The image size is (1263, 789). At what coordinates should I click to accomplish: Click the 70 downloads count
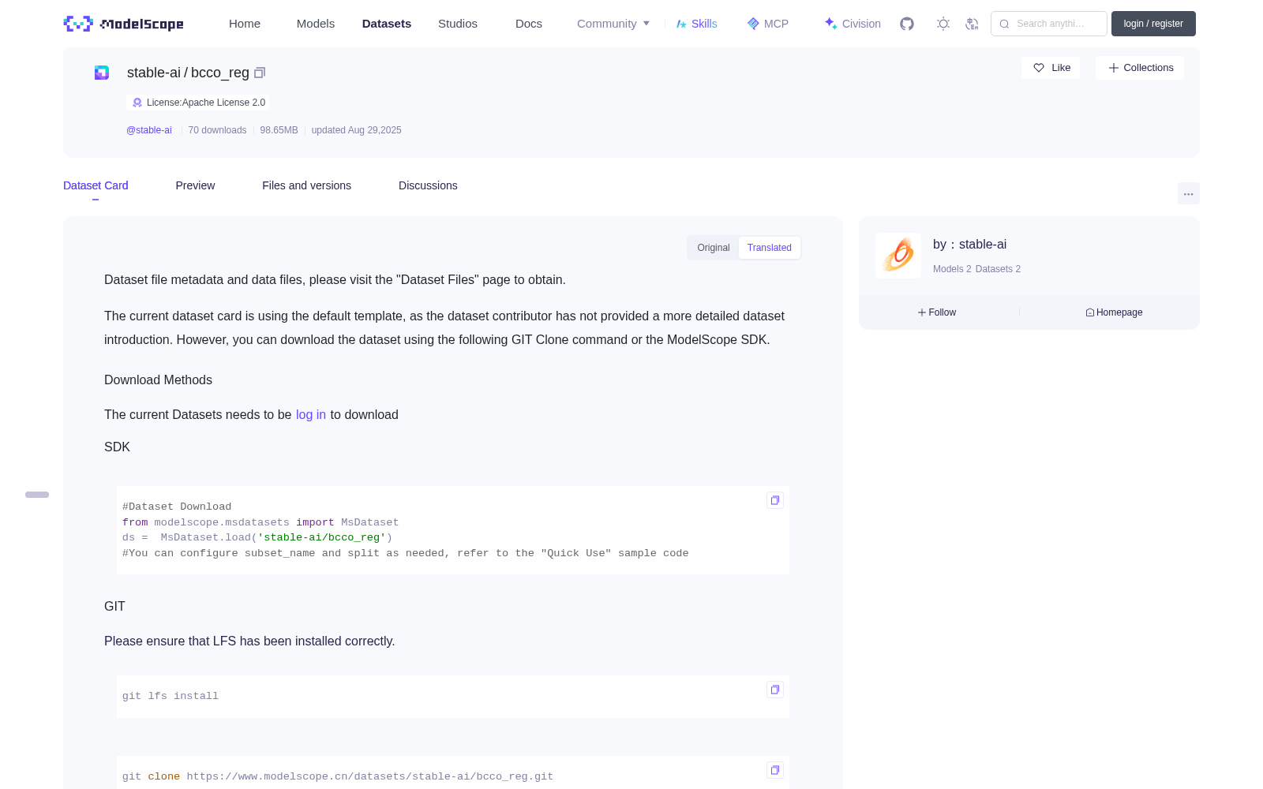[217, 130]
